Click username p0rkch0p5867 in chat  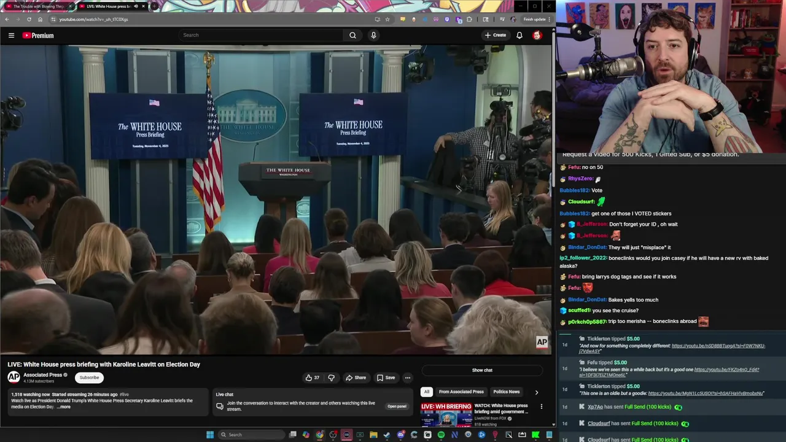(587, 322)
